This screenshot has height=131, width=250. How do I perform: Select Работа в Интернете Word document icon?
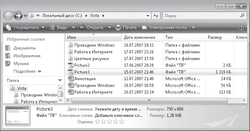[70, 92]
